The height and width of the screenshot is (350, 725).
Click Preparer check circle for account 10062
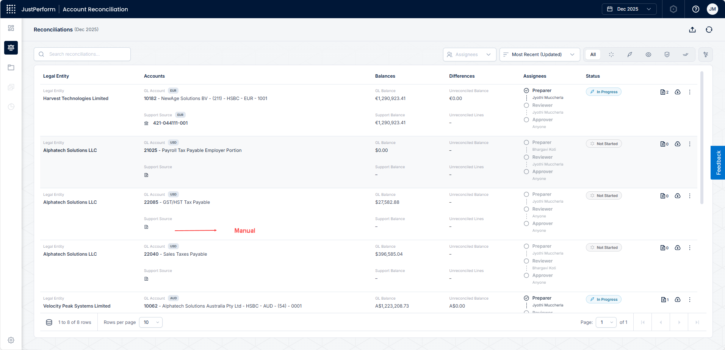coord(526,298)
